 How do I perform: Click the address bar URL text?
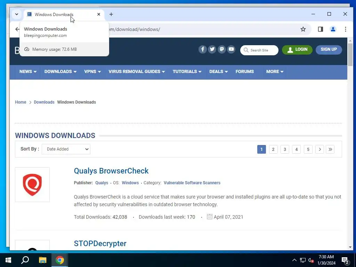[135, 29]
